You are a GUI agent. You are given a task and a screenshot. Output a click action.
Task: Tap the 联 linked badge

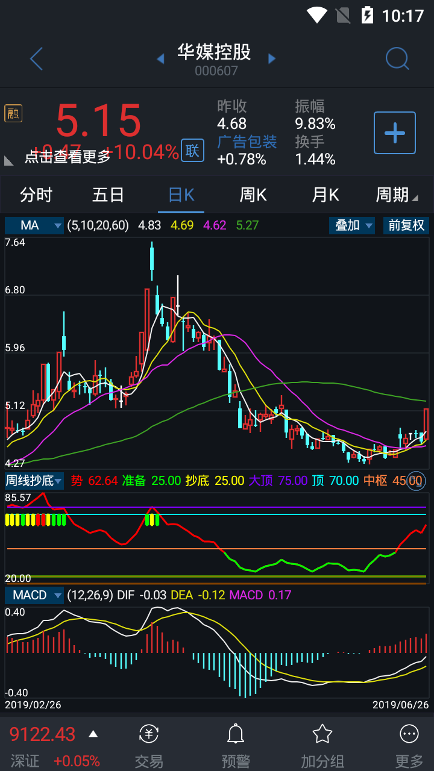point(192,151)
